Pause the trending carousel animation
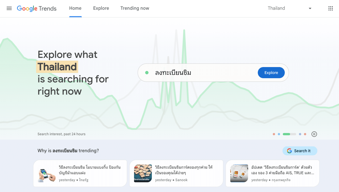Image resolution: width=339 pixels, height=192 pixels. point(314,134)
